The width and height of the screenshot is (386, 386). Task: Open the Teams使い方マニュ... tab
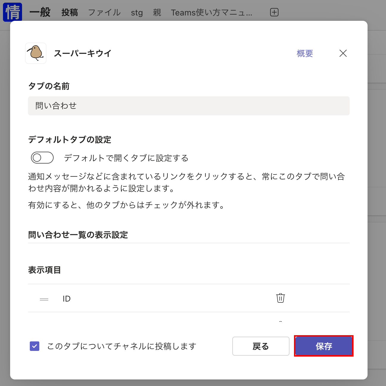(x=211, y=12)
